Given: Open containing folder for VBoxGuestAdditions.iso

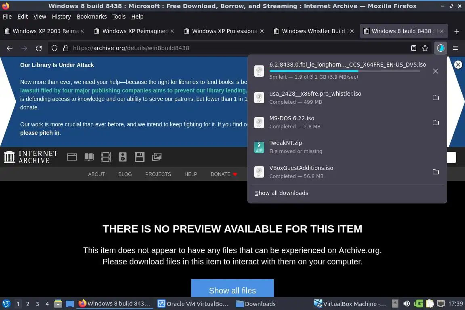Looking at the screenshot, I should pyautogui.click(x=436, y=172).
